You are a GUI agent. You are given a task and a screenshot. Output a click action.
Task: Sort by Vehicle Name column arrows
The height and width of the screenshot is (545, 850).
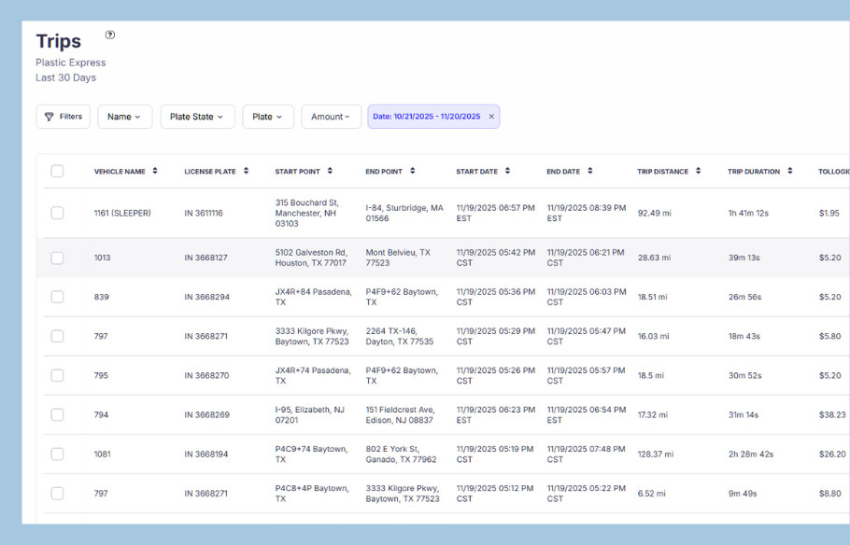pyautogui.click(x=155, y=171)
